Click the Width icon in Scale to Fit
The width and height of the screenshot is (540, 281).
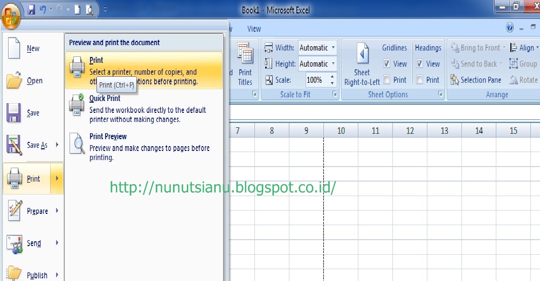click(268, 48)
